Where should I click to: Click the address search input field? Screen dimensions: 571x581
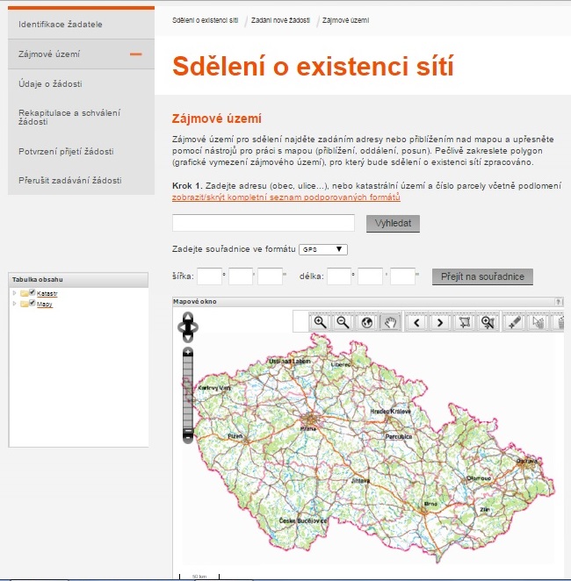(x=264, y=223)
